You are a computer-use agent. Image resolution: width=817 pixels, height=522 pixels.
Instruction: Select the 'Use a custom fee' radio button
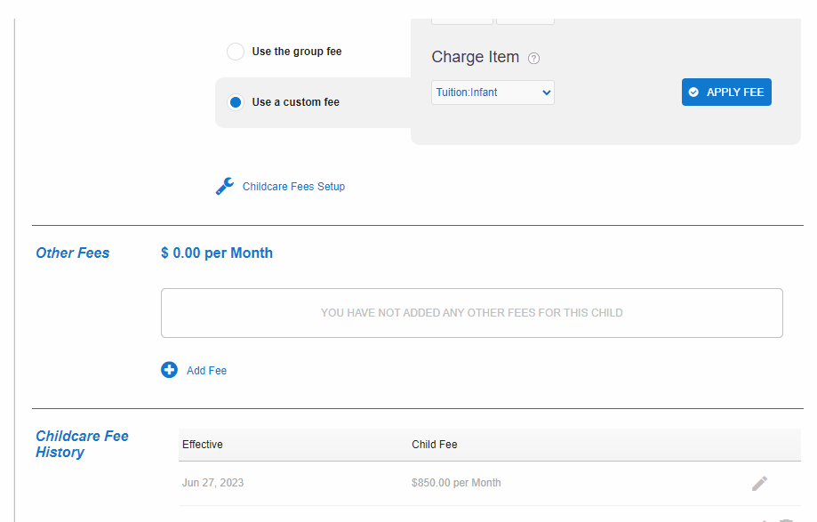point(236,102)
